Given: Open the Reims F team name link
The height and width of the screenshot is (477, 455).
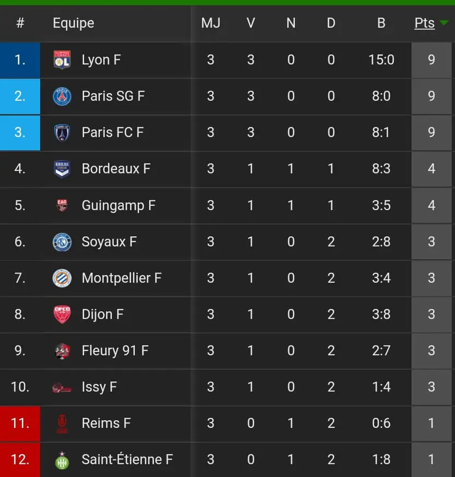Looking at the screenshot, I should [x=107, y=423].
